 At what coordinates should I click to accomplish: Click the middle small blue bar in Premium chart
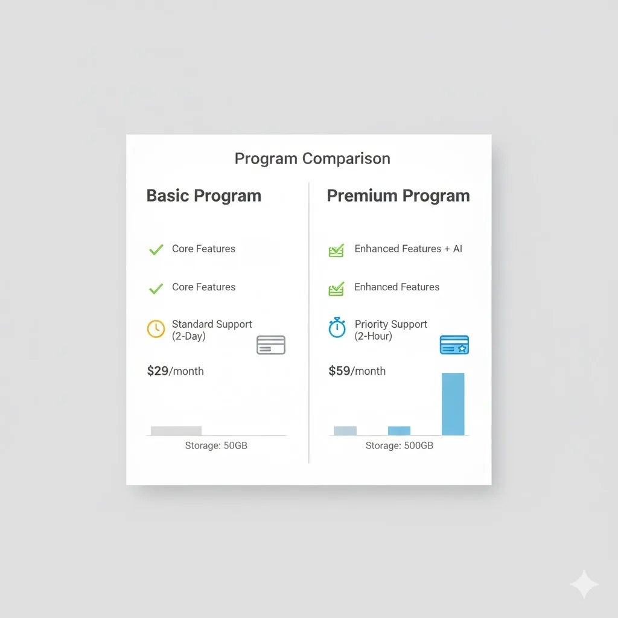tap(399, 430)
